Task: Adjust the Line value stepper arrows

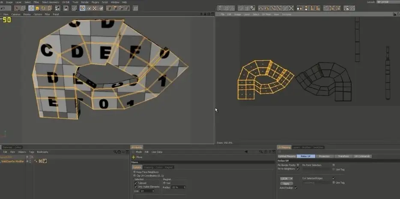Action: (x=153, y=191)
